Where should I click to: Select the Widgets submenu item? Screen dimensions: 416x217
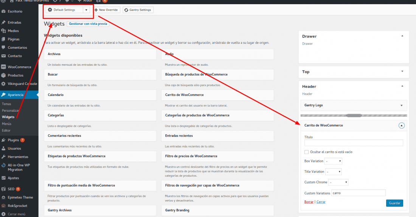8,117
